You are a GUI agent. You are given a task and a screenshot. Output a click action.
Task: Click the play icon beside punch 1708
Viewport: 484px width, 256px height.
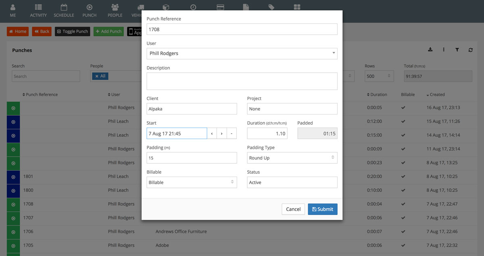pyautogui.click(x=13, y=204)
